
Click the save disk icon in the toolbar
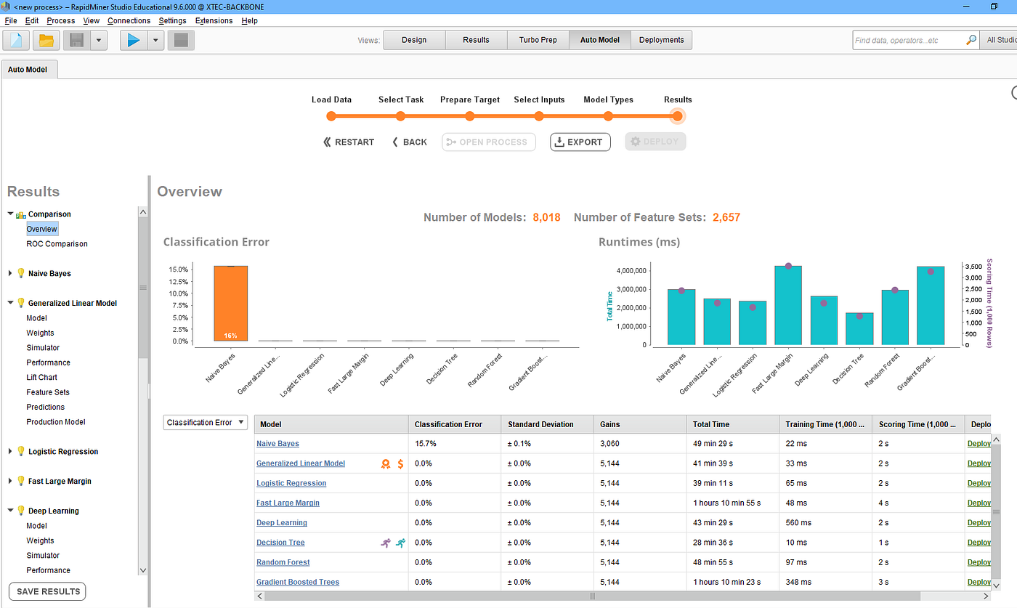click(76, 40)
